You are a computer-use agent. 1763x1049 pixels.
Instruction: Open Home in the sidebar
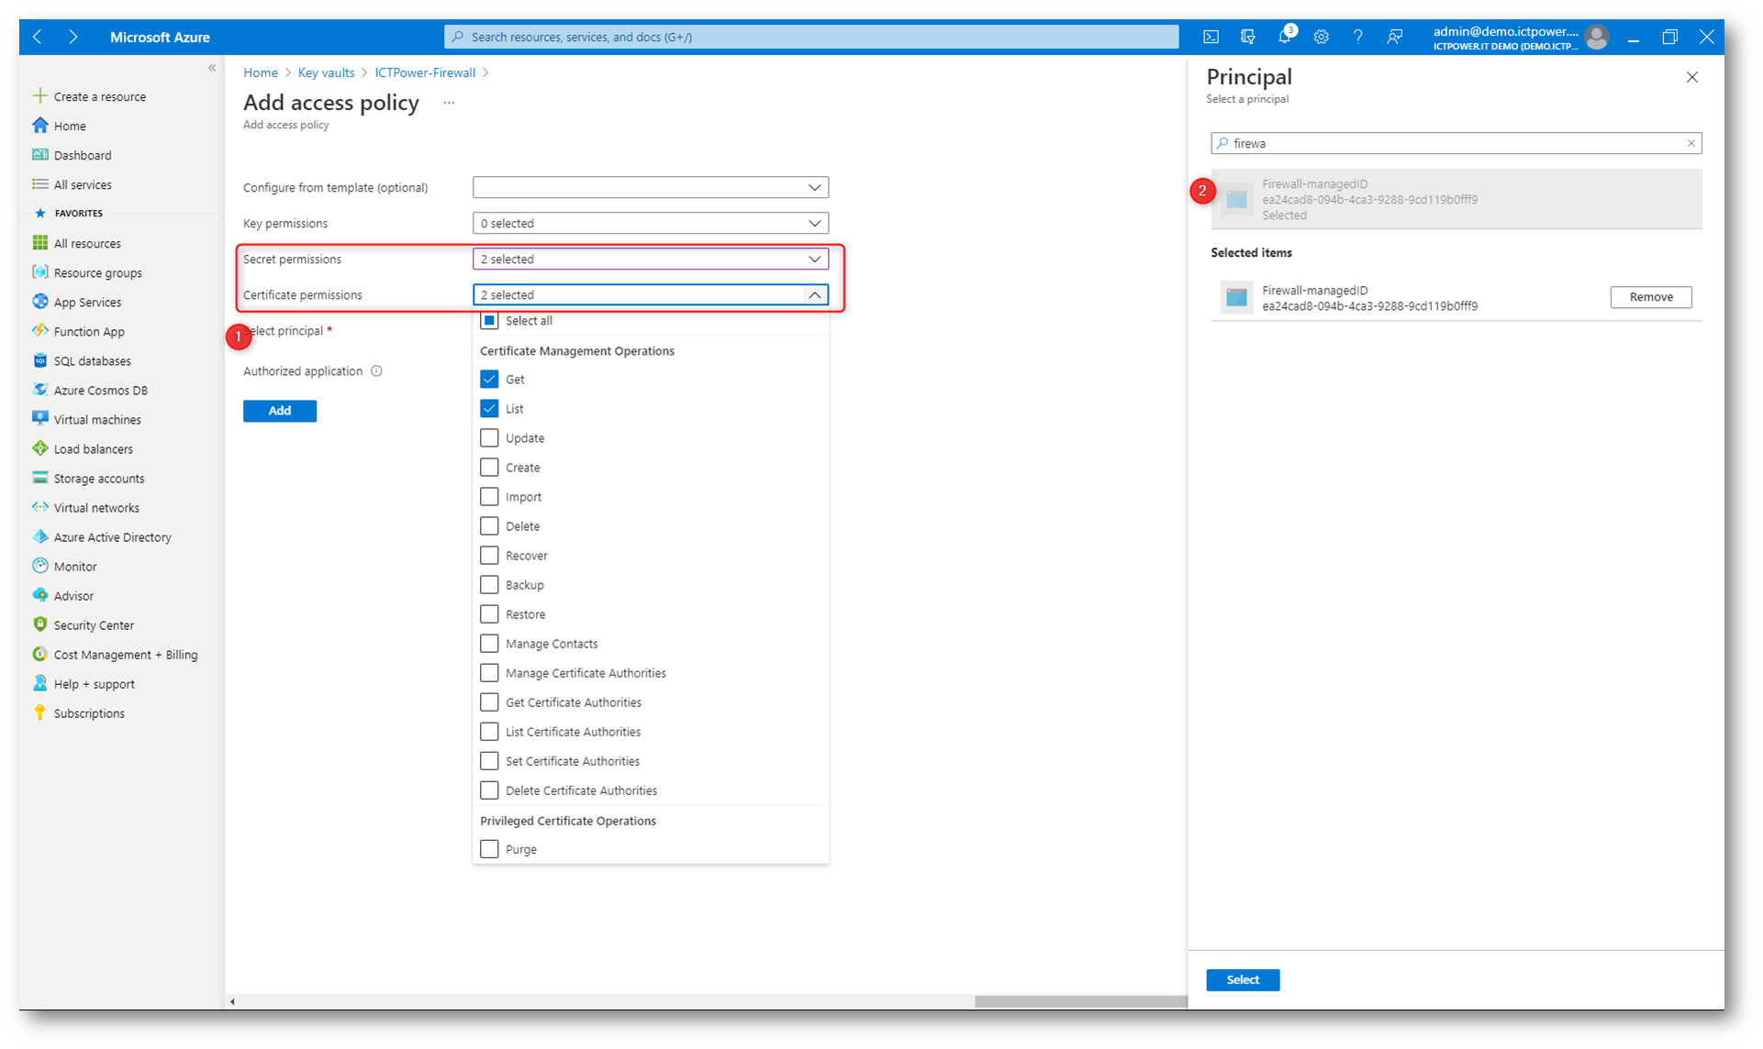pyautogui.click(x=70, y=126)
